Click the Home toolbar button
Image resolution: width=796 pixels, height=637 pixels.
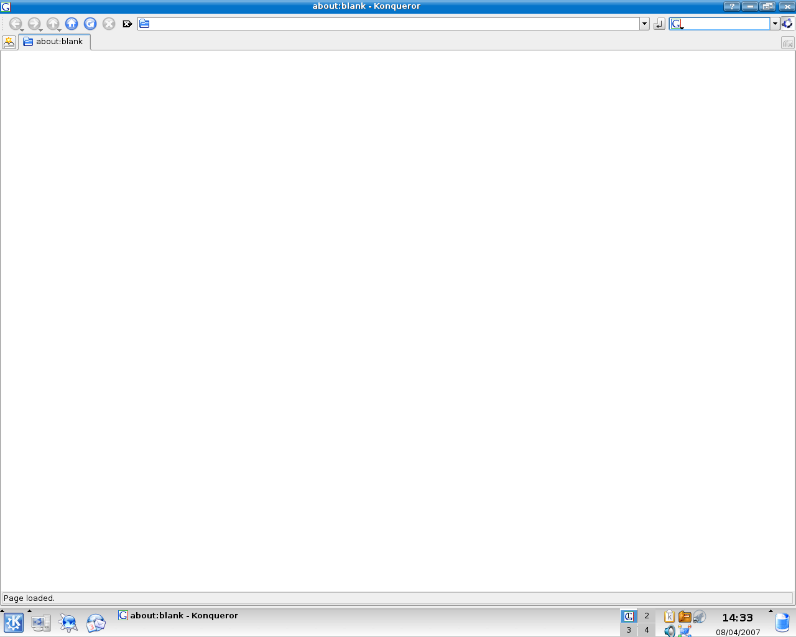(72, 24)
